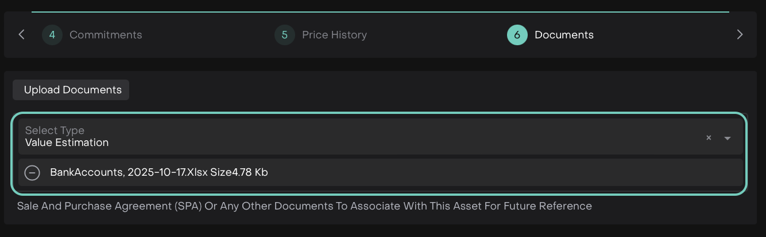766x237 pixels.
Task: Switch to the Price History step
Action: pos(334,35)
